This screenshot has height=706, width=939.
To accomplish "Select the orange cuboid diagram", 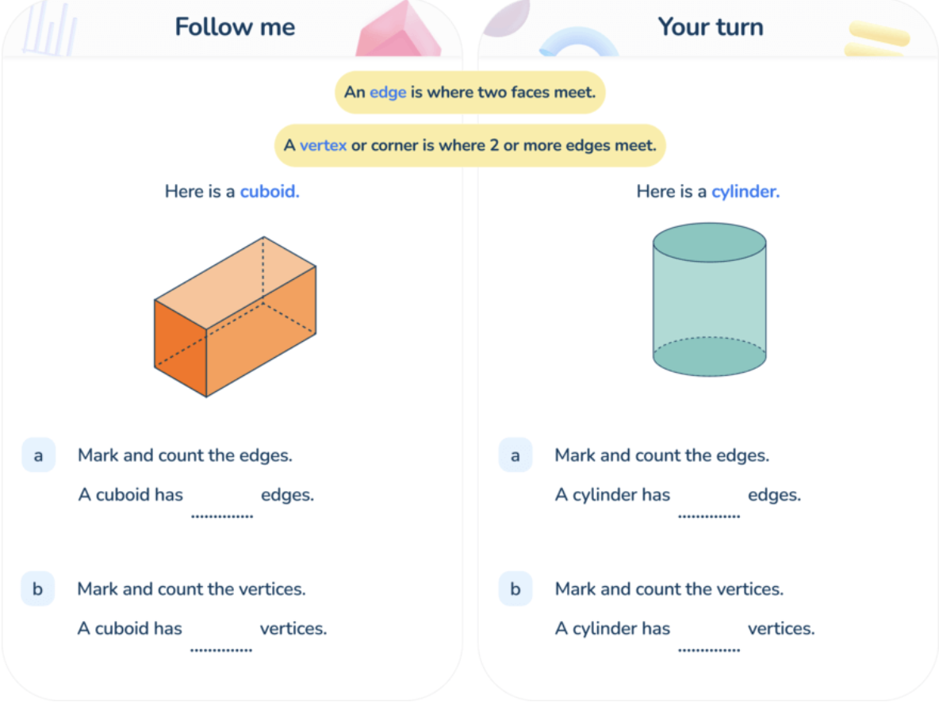I will (236, 317).
